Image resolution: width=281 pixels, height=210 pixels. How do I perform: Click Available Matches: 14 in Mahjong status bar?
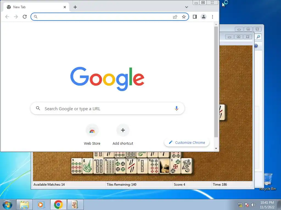tap(49, 185)
